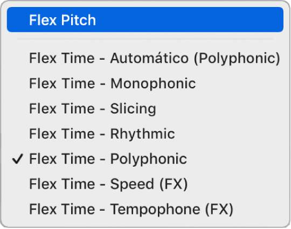Image resolution: width=291 pixels, height=229 pixels.
Task: Click the checkmark icon left of Flex Time - Polyphonic
Action: [x=18, y=159]
